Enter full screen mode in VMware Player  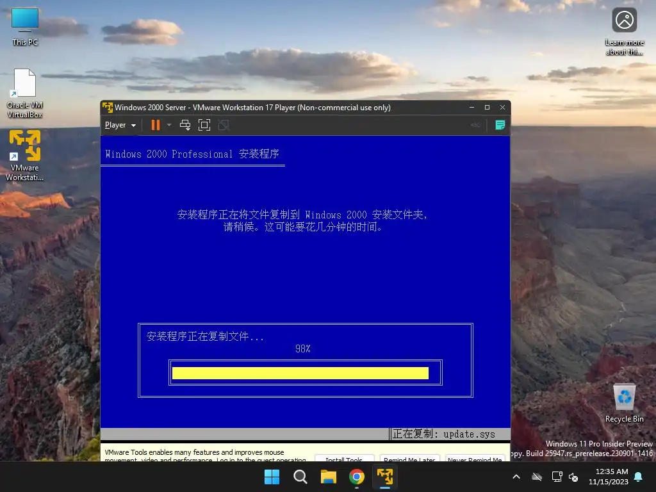coord(204,125)
